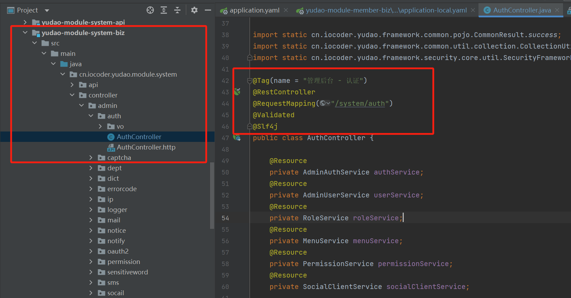Expand the api package
The image size is (571, 298).
click(x=72, y=85)
